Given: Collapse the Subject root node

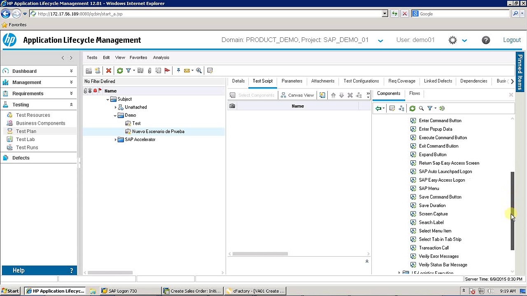Looking at the screenshot, I should (108, 99).
